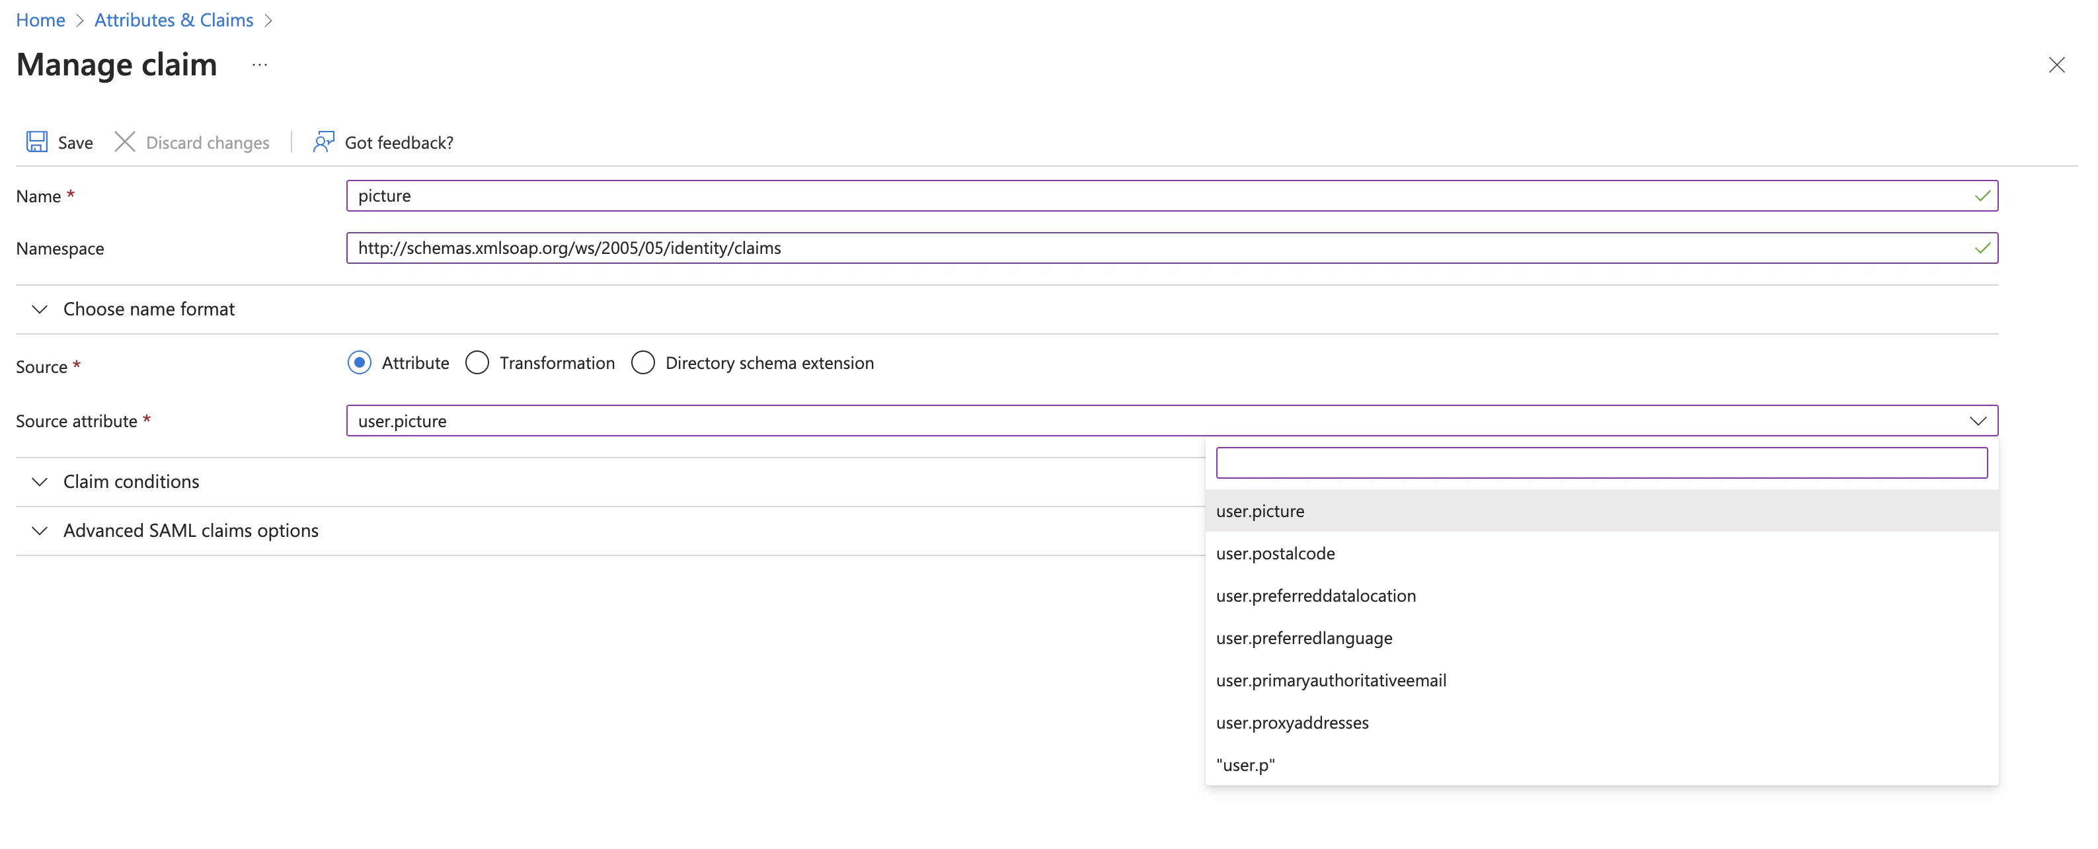The image size is (2098, 849).
Task: Open the ellipsis menu beside Manage claim
Action: pyautogui.click(x=260, y=65)
